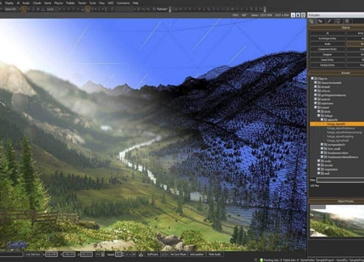Click the Audio object type button
The image size is (364, 262).
point(327,44)
